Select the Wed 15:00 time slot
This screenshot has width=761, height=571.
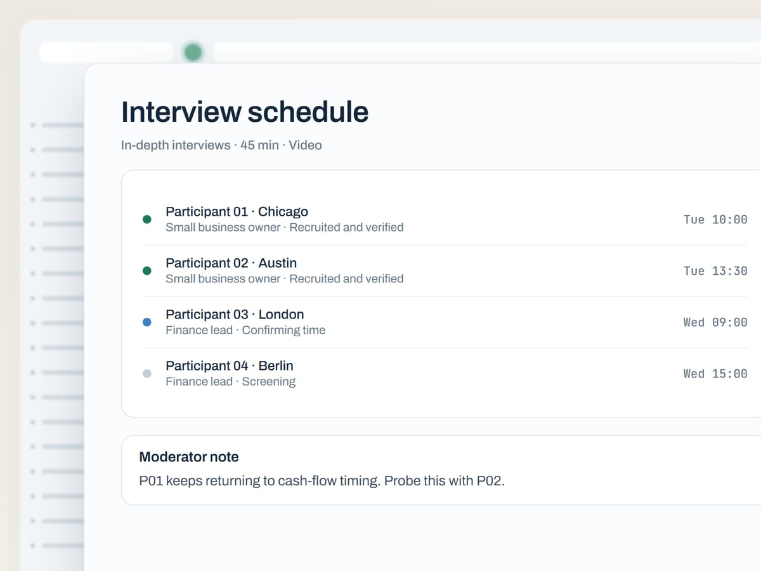pyautogui.click(x=715, y=374)
